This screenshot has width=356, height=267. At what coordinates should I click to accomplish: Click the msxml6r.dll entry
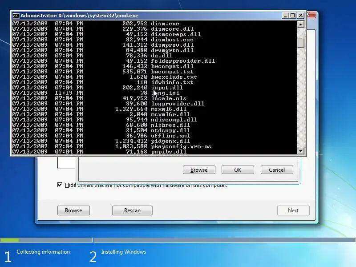pos(170,114)
